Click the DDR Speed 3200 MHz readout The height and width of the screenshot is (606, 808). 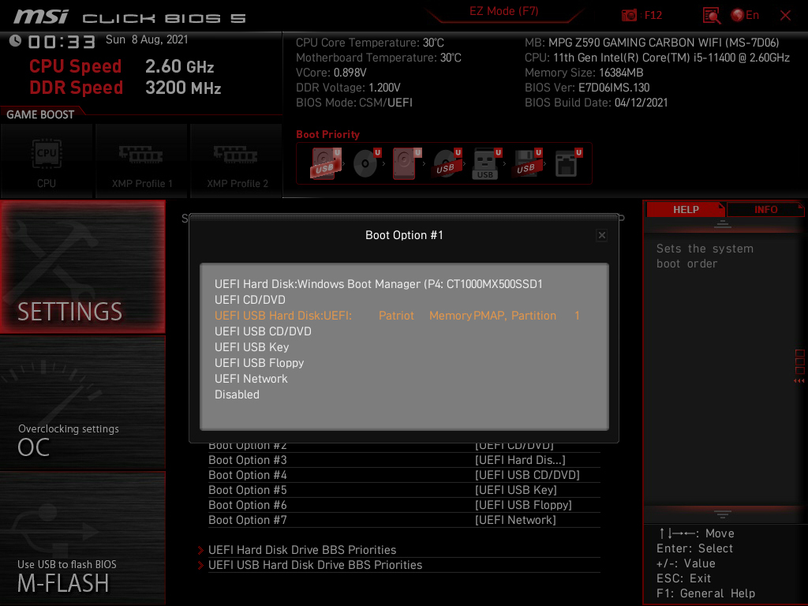pos(125,88)
